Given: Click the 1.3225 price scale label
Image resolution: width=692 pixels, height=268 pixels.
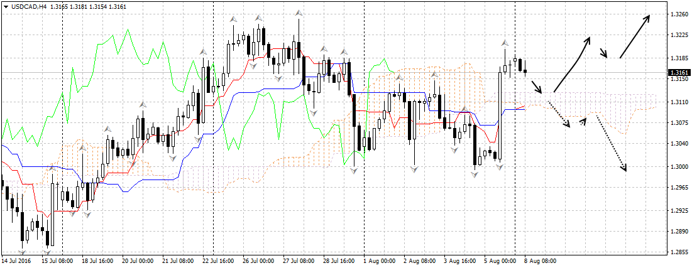Looking at the screenshot, I should (678, 36).
